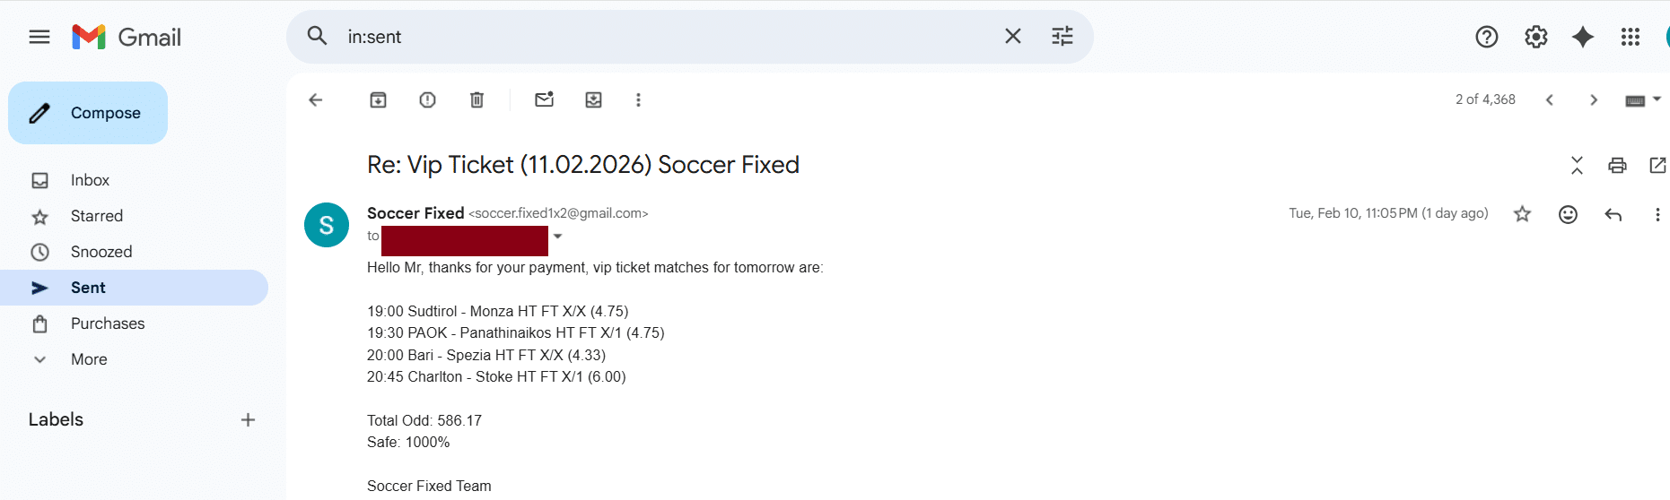Mark the email as unread
Image resolution: width=1670 pixels, height=500 pixels.
(x=544, y=100)
